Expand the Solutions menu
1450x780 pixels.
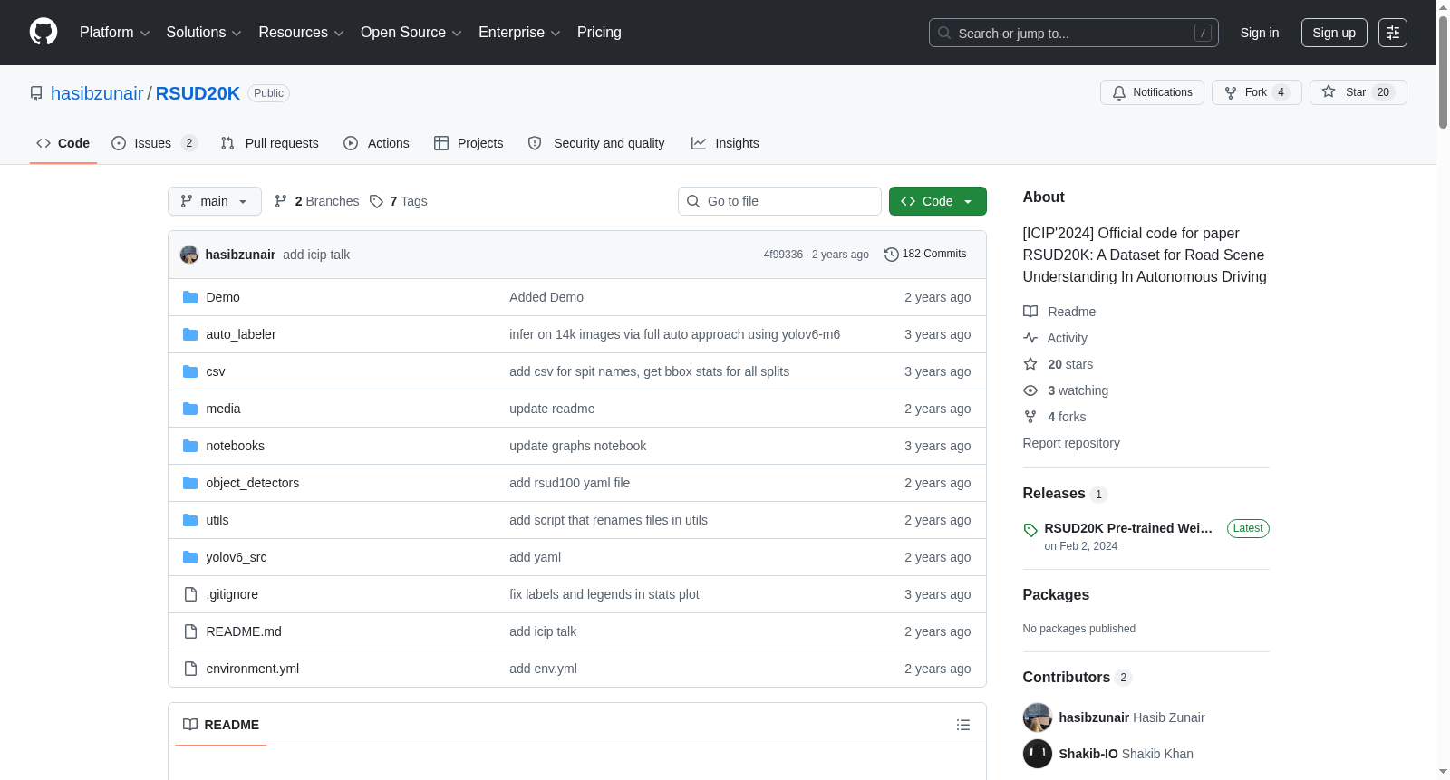204,33
